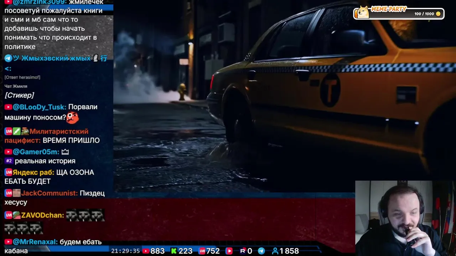Click username @BLooDy_Tusk in chat
Image resolution: width=456 pixels, height=256 pixels.
[40, 107]
